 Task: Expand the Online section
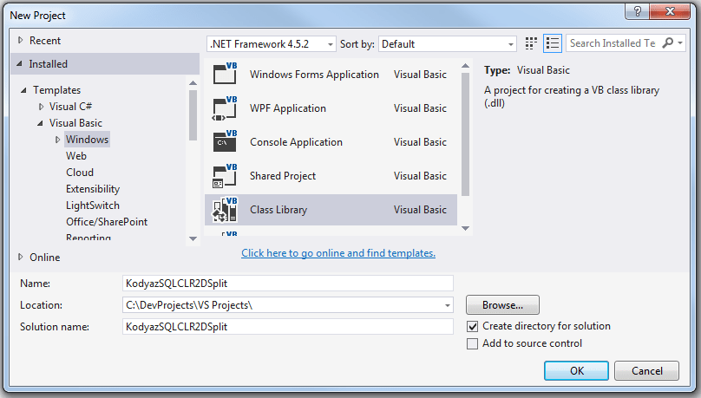20,257
